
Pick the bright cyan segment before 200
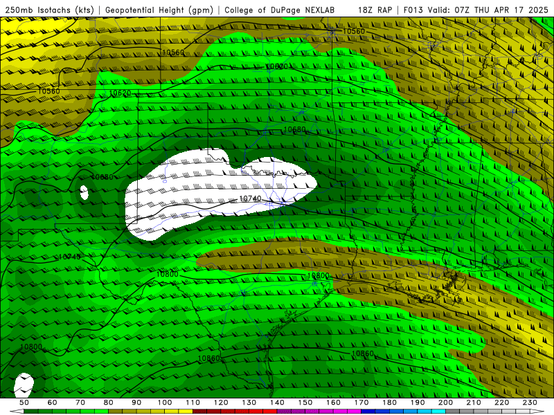(x=438, y=412)
